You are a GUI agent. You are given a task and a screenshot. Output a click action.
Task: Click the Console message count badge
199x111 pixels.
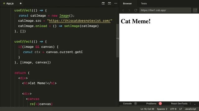tap(136, 104)
